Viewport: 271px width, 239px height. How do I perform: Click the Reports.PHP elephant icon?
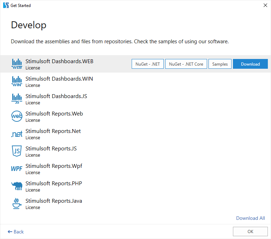click(x=17, y=186)
